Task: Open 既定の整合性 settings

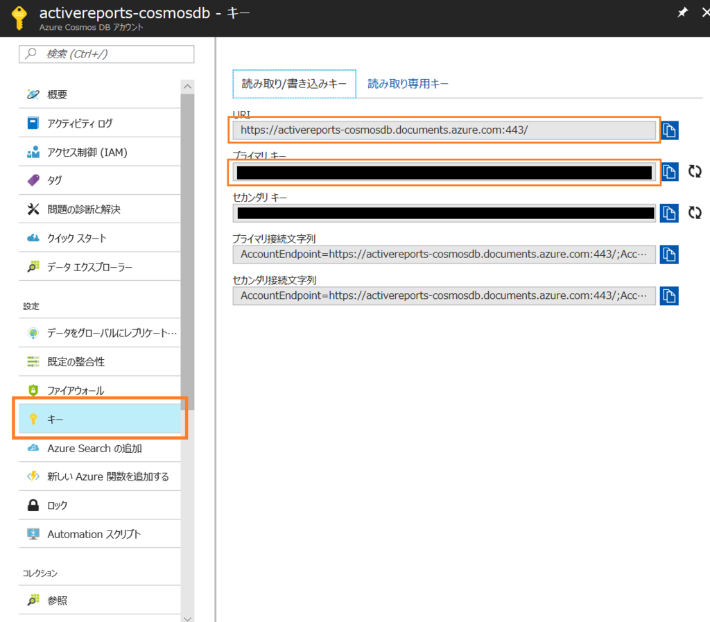Action: coord(100,361)
